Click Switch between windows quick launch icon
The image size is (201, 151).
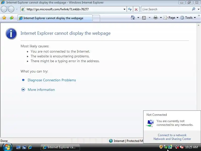click(24, 147)
